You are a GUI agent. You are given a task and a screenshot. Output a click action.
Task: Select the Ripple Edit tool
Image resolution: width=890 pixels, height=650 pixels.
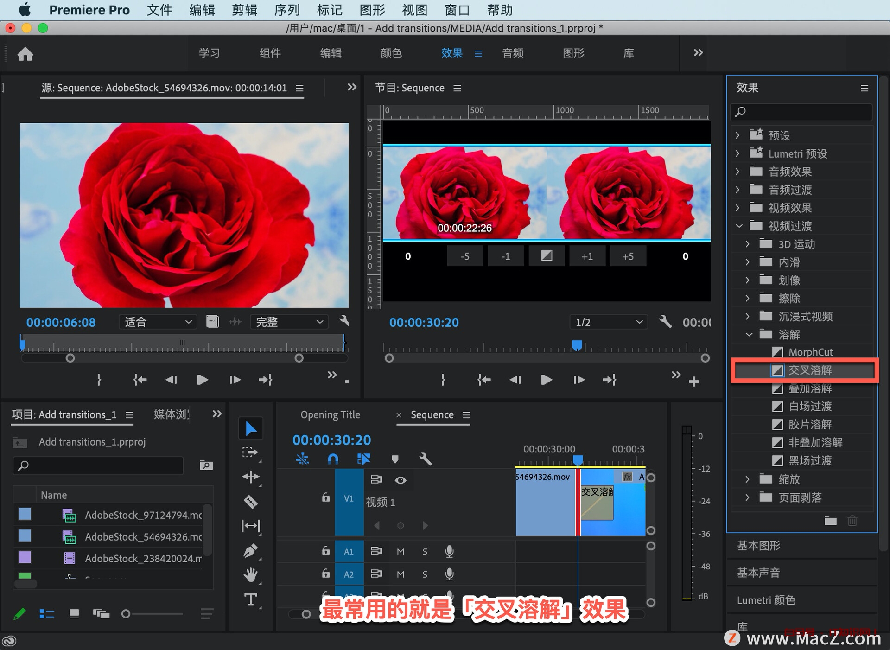(x=250, y=477)
